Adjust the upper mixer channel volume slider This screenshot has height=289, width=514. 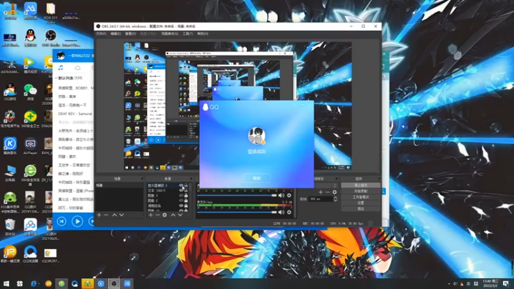point(237,195)
